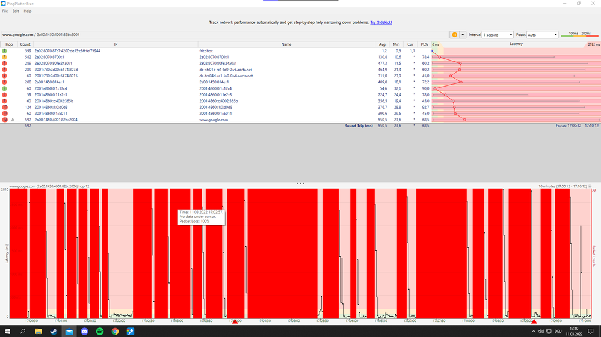Image resolution: width=601 pixels, height=337 pixels.
Task: Select hop 2 yellow circle icon
Action: (x=4, y=57)
